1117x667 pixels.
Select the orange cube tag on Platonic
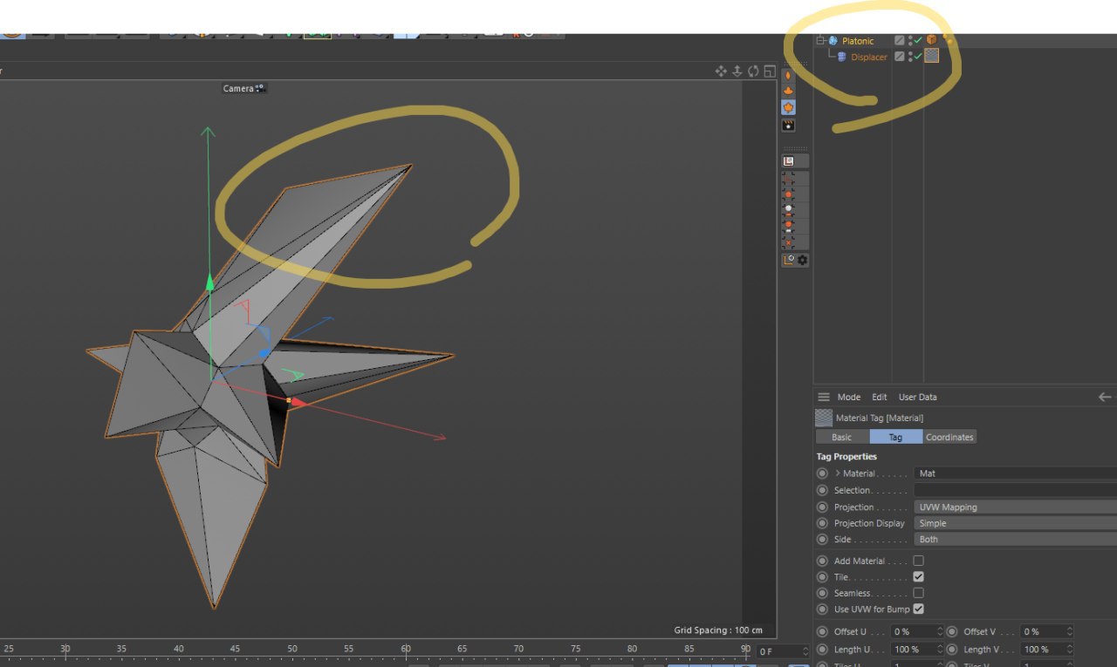pyautogui.click(x=932, y=40)
